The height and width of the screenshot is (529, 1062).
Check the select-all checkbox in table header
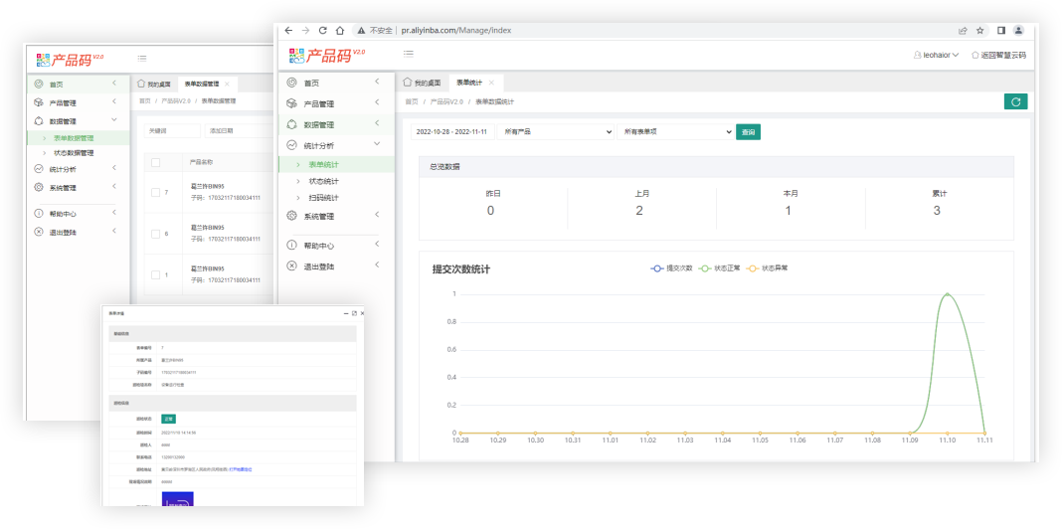155,162
